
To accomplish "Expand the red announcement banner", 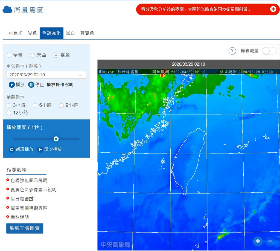I will [273, 9].
